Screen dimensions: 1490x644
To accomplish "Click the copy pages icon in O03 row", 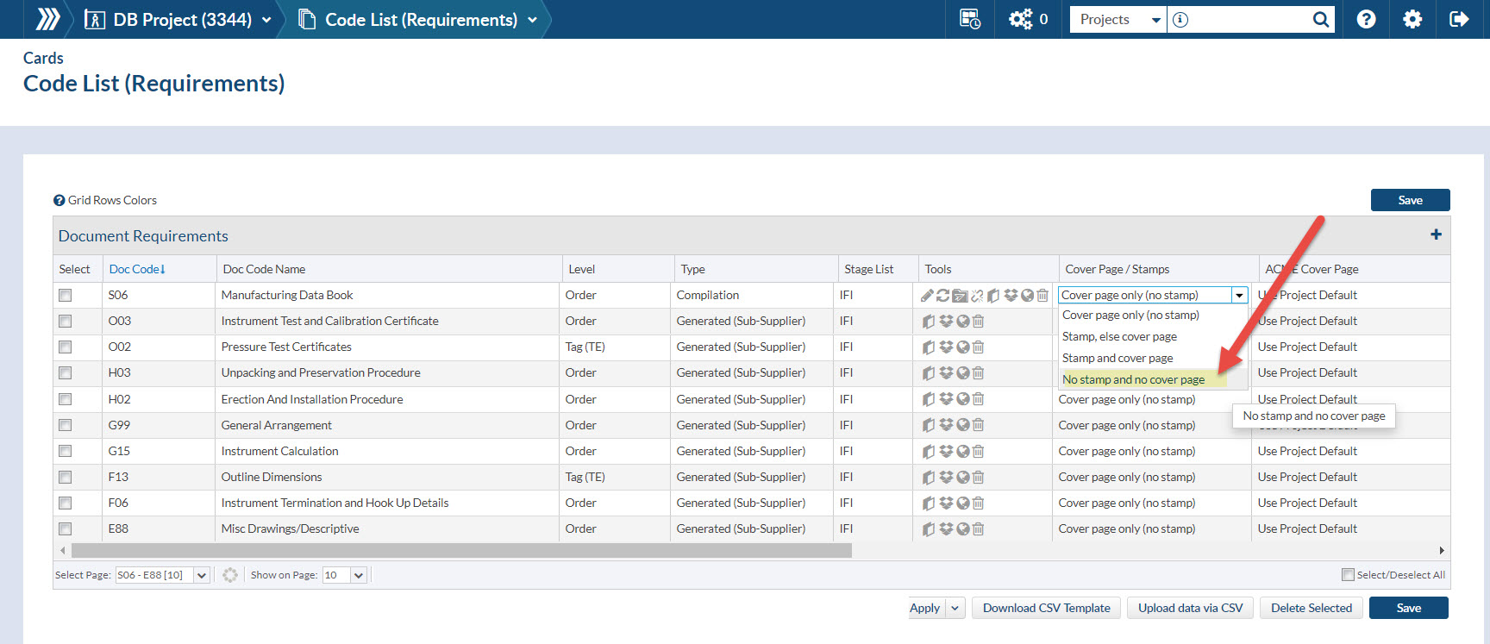I will (x=929, y=322).
